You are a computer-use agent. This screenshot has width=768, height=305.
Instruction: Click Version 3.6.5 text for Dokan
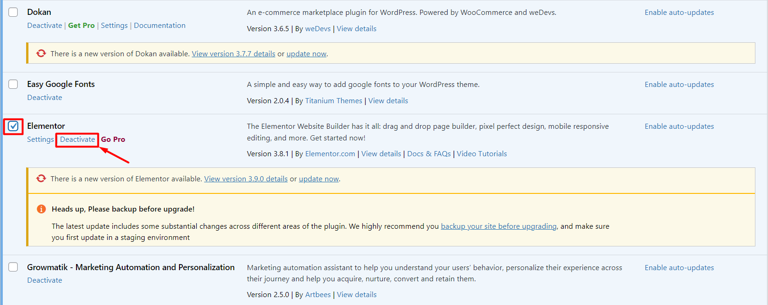click(268, 29)
